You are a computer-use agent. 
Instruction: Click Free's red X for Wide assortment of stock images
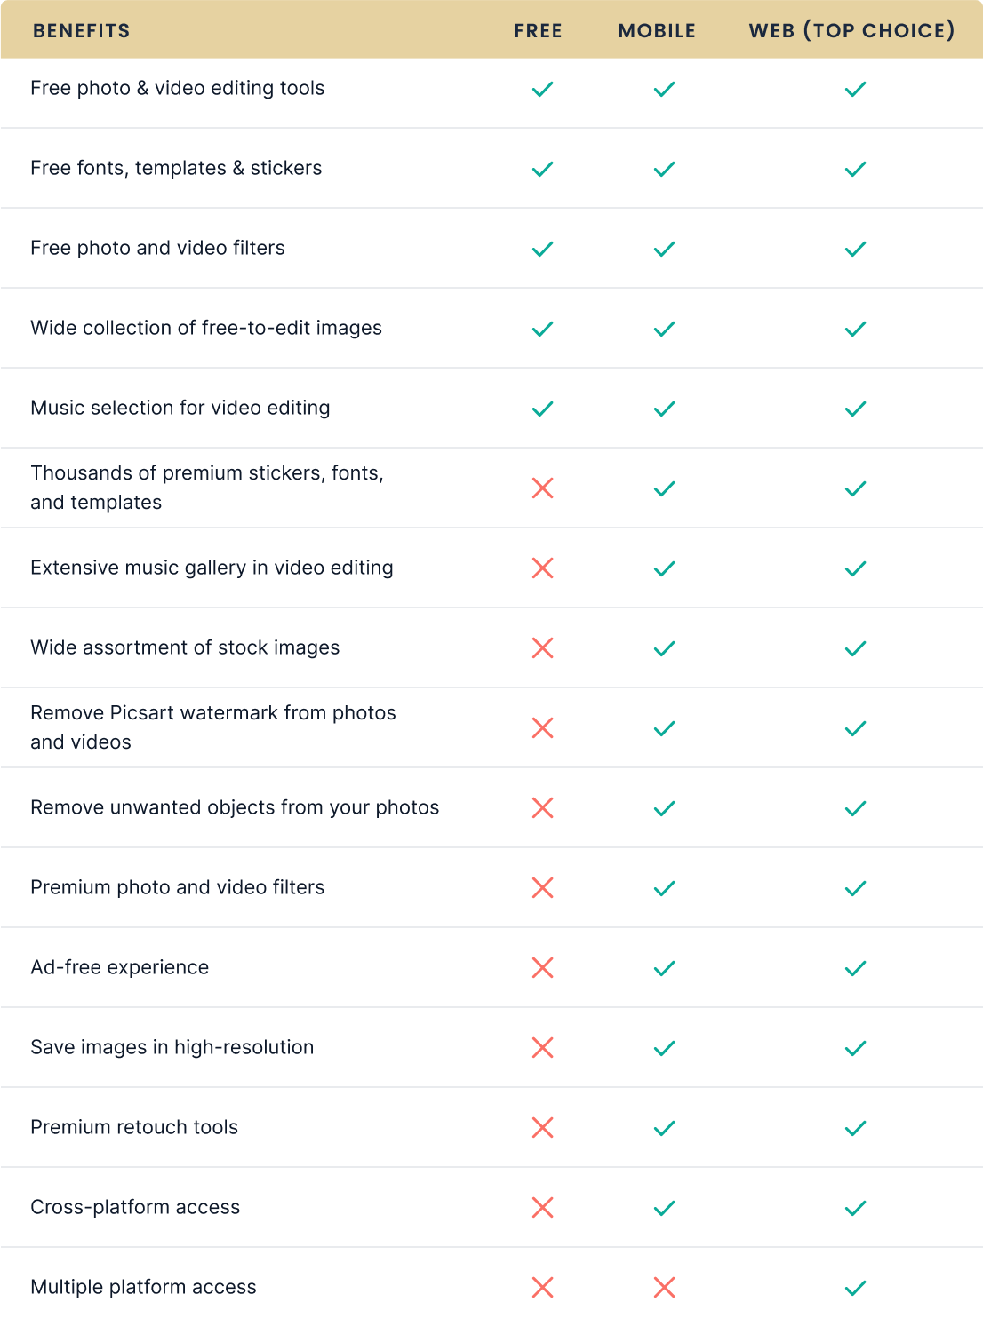(542, 648)
